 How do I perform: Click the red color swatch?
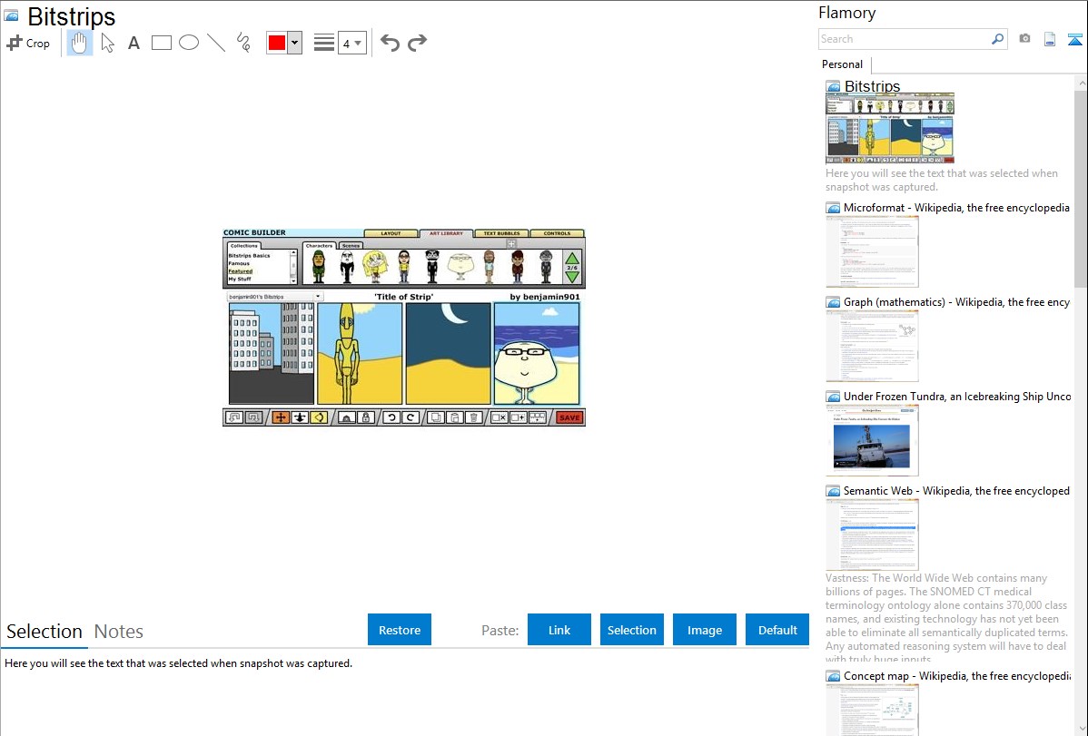click(x=277, y=43)
